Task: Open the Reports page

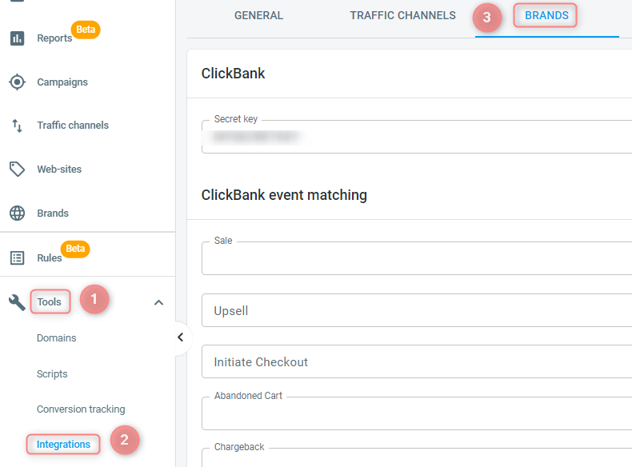Action: click(x=54, y=38)
